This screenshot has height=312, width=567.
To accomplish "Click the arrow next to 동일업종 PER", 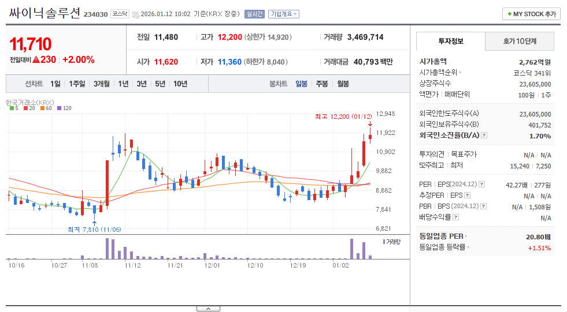I will pyautogui.click(x=466, y=236).
